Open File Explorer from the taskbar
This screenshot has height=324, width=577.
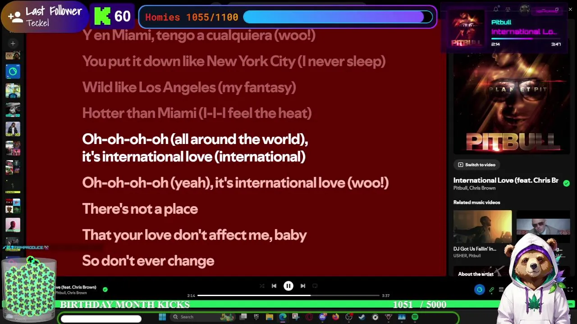pos(270,317)
